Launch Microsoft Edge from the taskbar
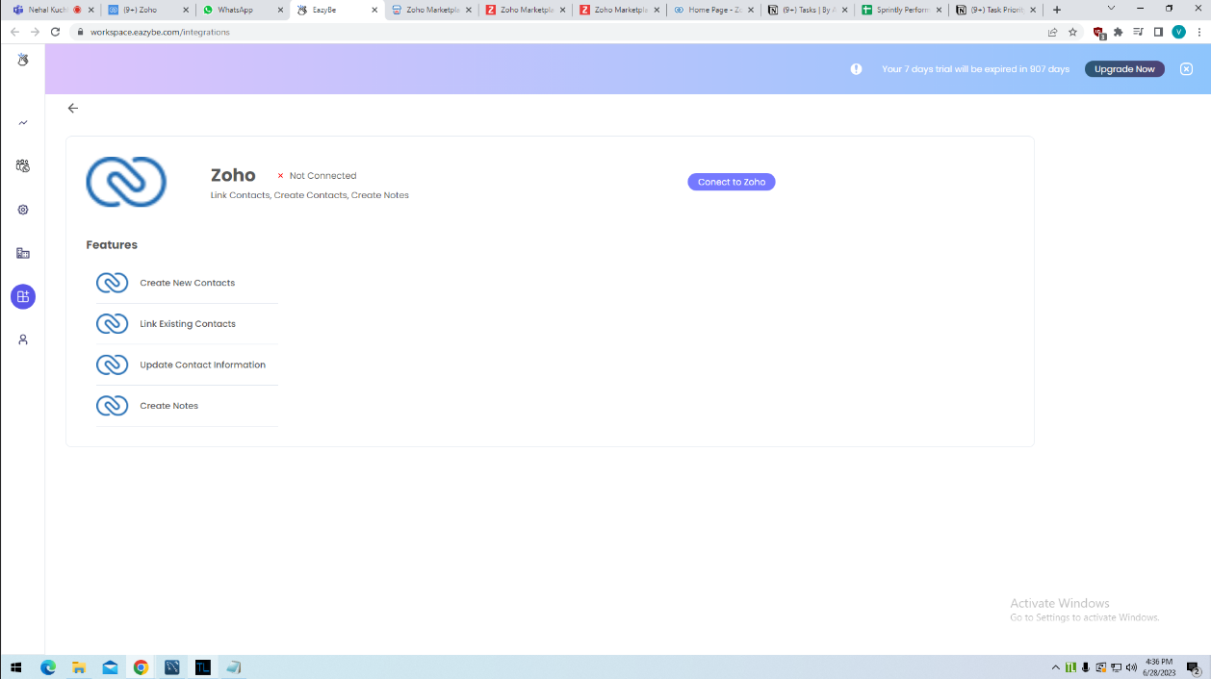 tap(48, 667)
